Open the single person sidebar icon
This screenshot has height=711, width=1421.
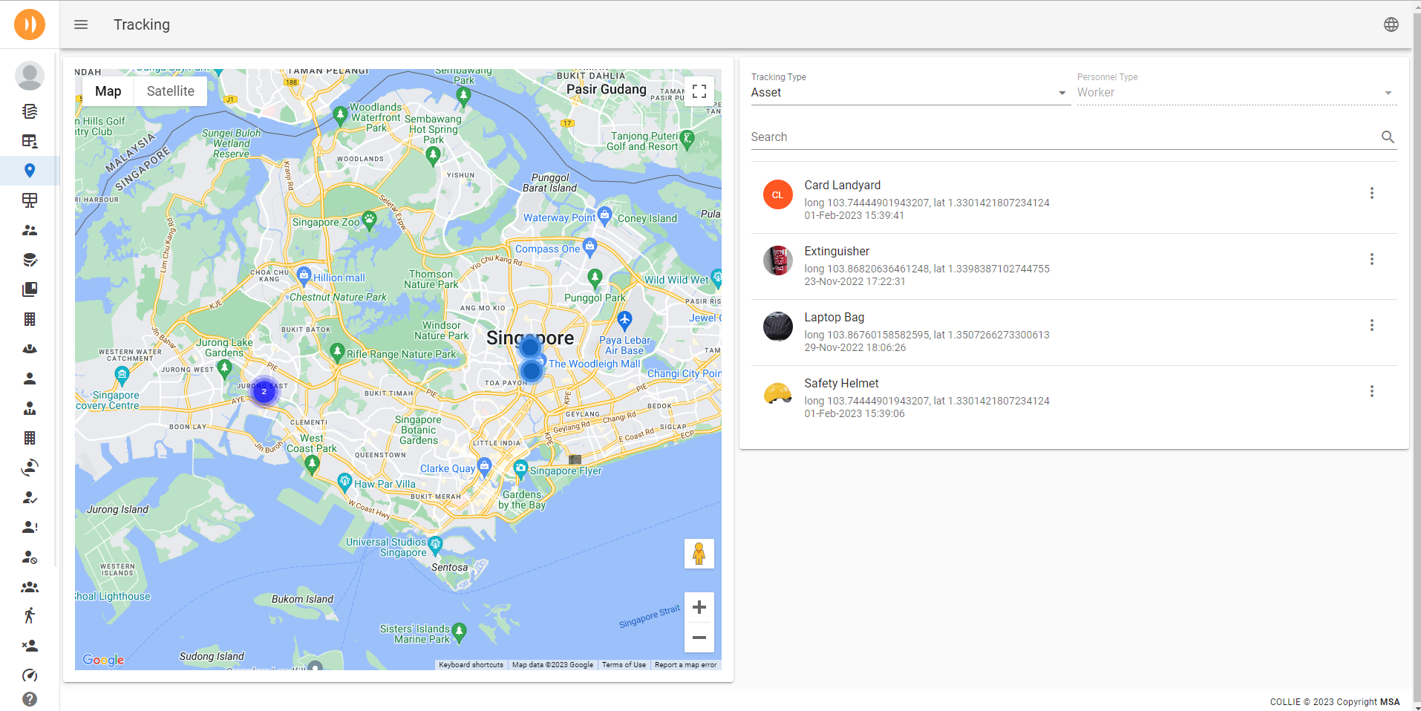30,379
